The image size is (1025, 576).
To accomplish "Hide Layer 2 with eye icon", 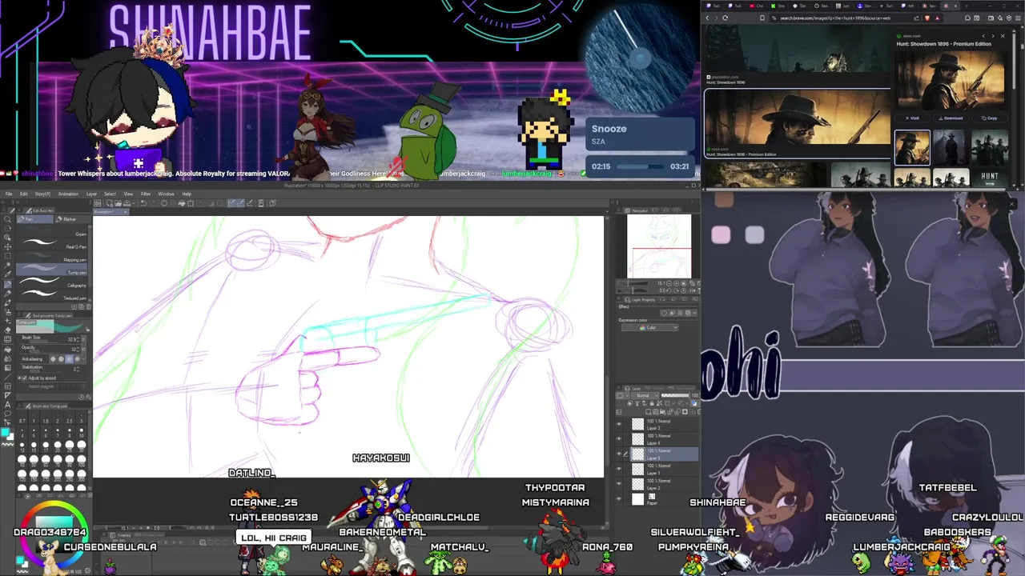I will [x=619, y=483].
